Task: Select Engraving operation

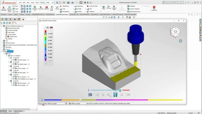Action: click(x=79, y=6)
